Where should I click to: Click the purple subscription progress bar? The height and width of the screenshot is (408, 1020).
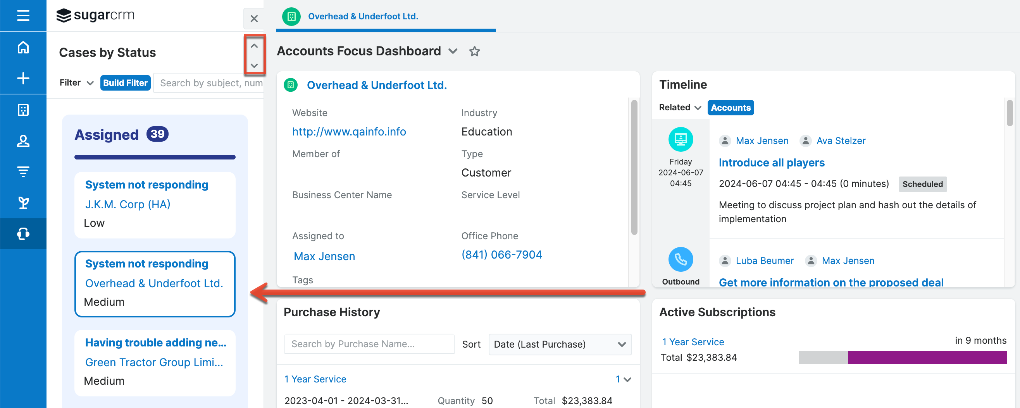927,357
